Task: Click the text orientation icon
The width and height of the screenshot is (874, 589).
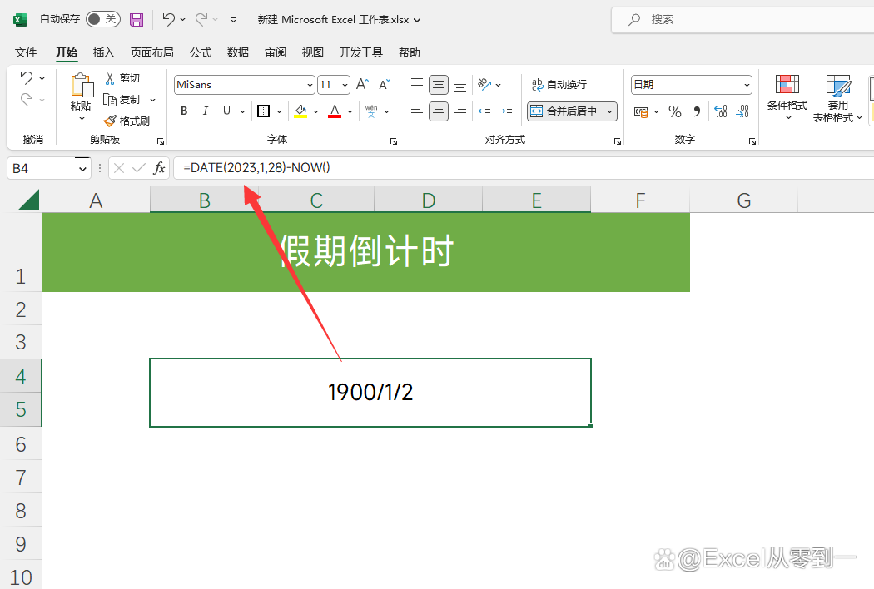Action: point(484,84)
